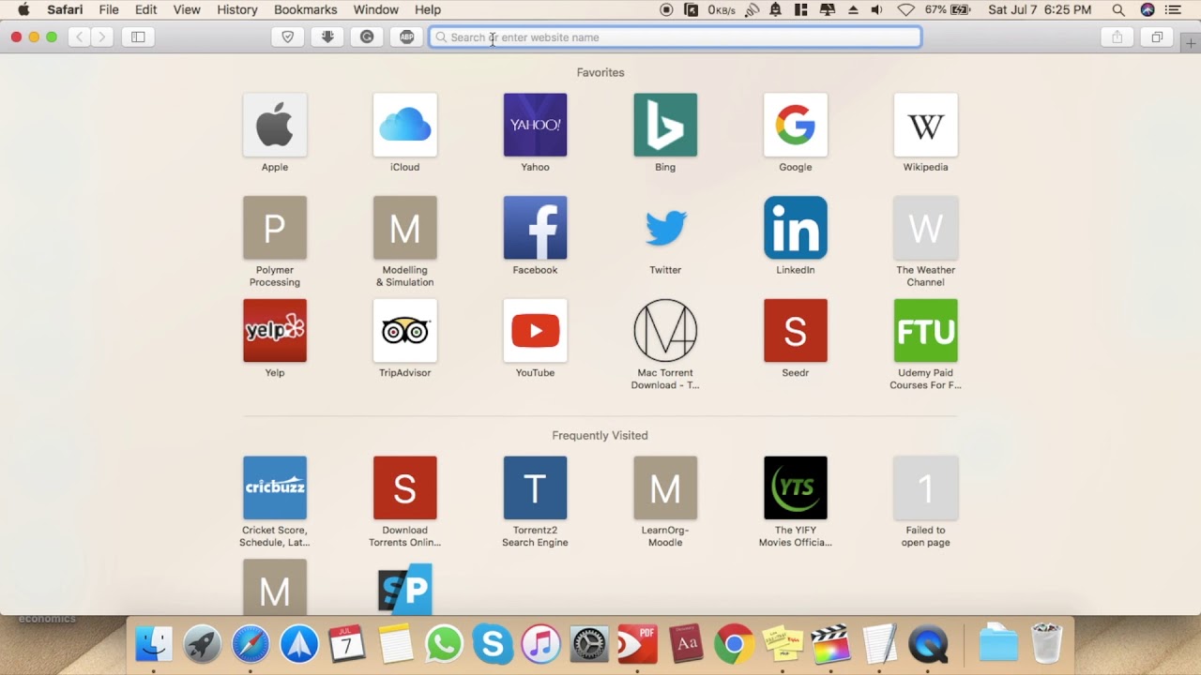This screenshot has width=1201, height=675.
Task: Open the Window menu
Action: coord(376,9)
